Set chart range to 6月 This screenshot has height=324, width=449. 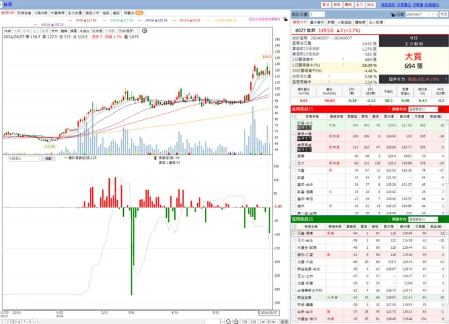[x=253, y=322]
